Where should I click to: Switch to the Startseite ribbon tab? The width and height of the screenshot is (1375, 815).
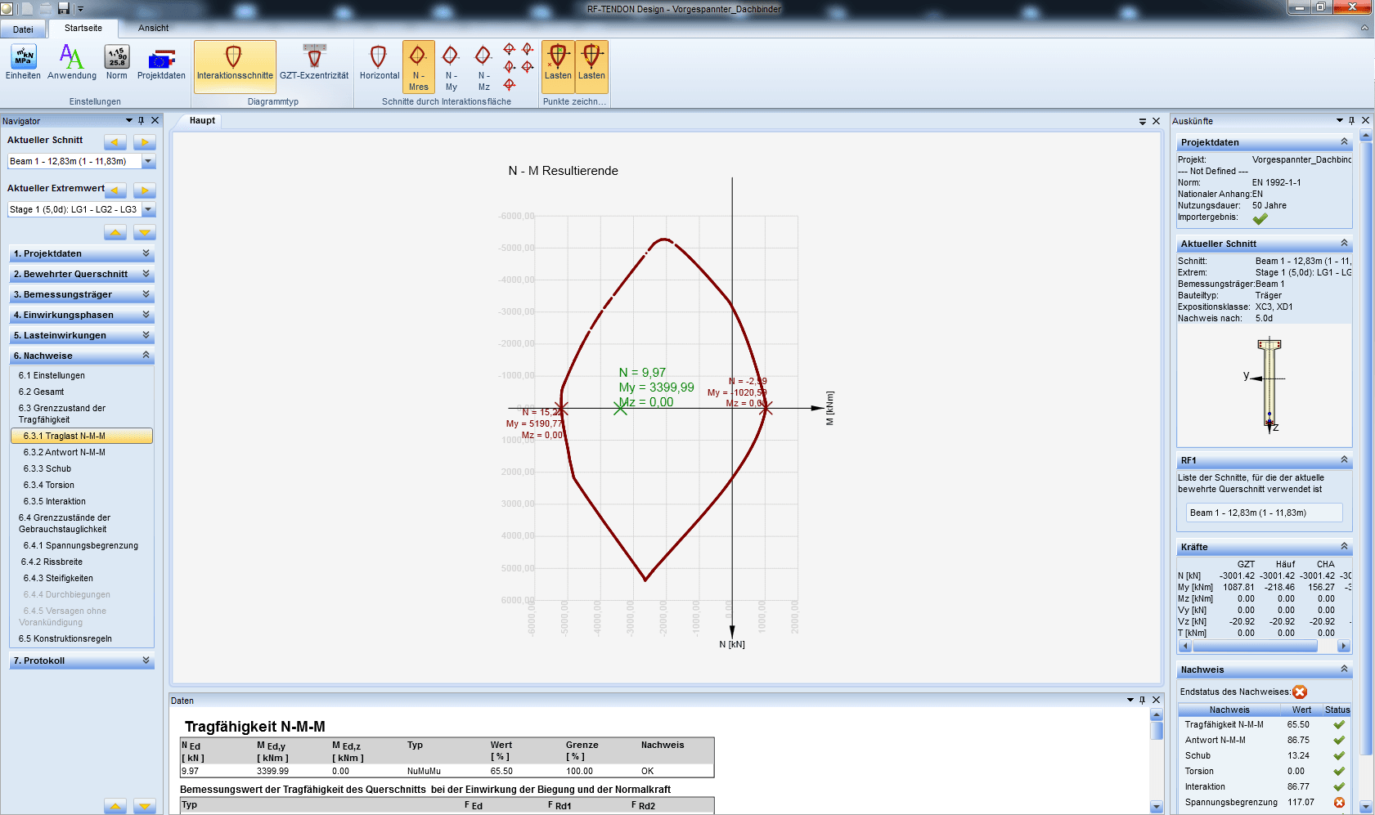(x=83, y=28)
